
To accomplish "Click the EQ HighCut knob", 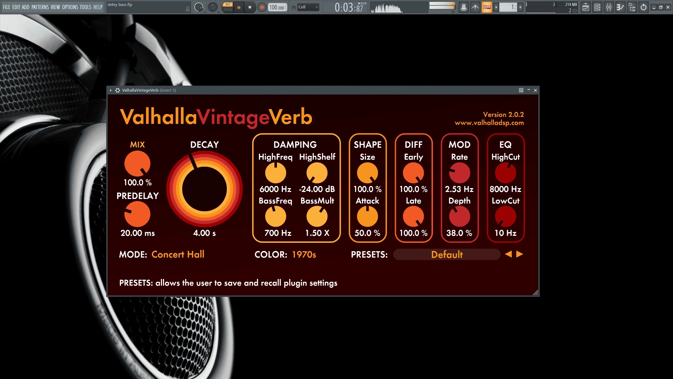I will (x=505, y=173).
